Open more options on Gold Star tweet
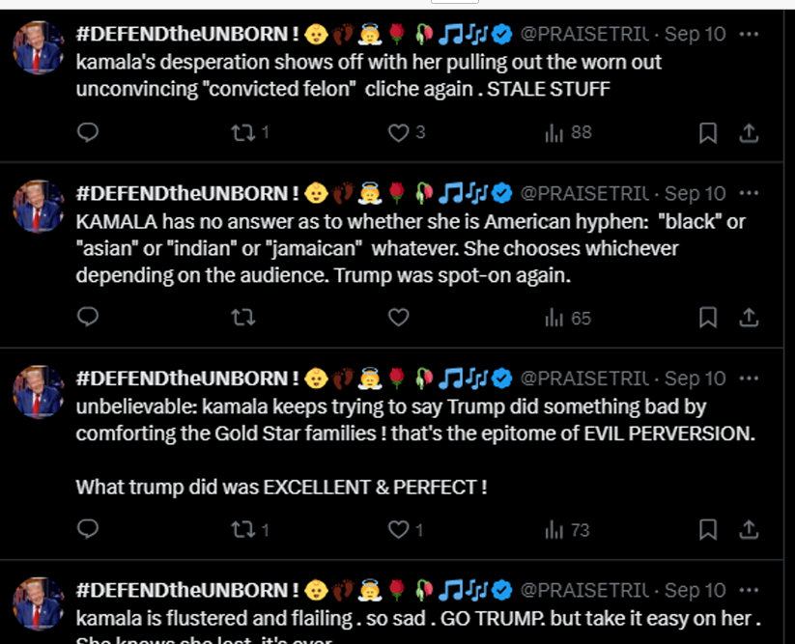The image size is (795, 644). coord(749,378)
